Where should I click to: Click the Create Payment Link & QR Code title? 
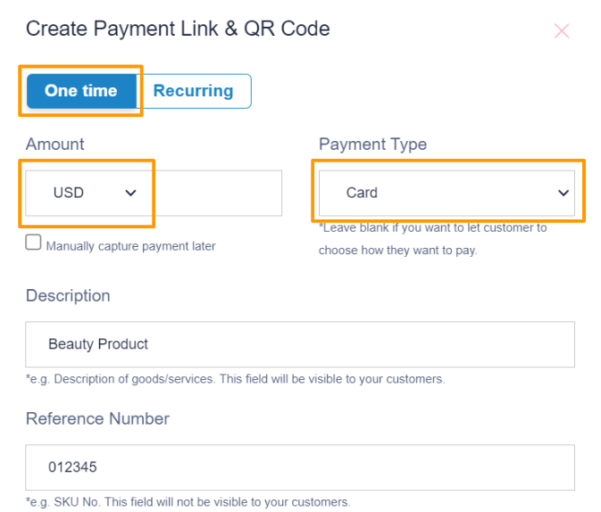tap(178, 29)
